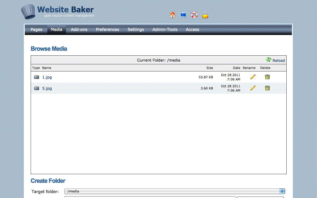The height and width of the screenshot is (198, 317).
Task: Select the Admin-Tools tab
Action: pos(165,30)
